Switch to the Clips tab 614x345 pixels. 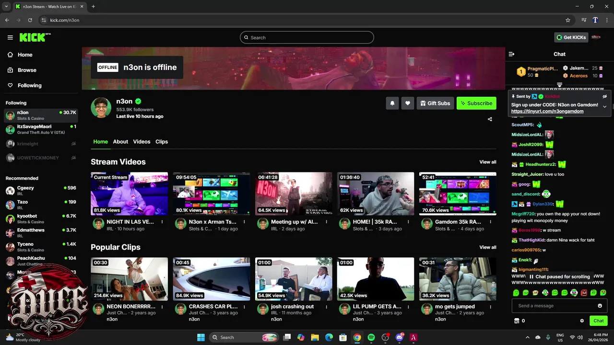[x=162, y=142]
